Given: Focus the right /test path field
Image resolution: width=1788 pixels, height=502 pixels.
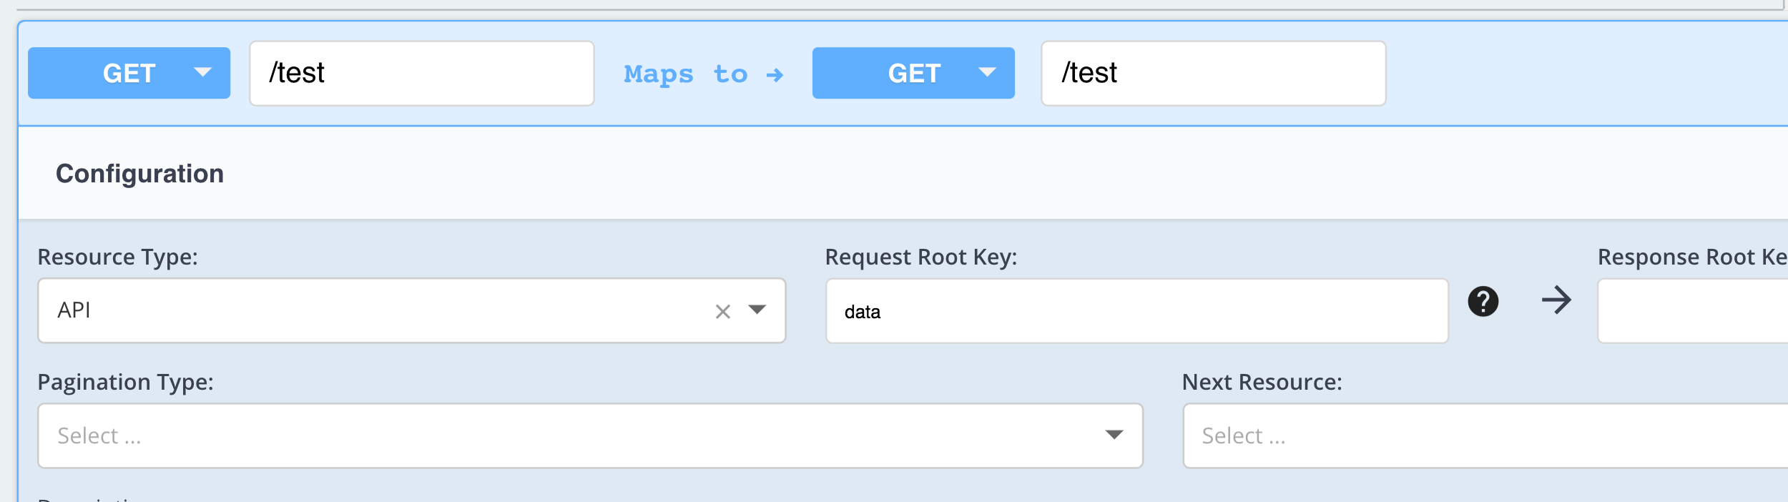Looking at the screenshot, I should coord(1213,73).
